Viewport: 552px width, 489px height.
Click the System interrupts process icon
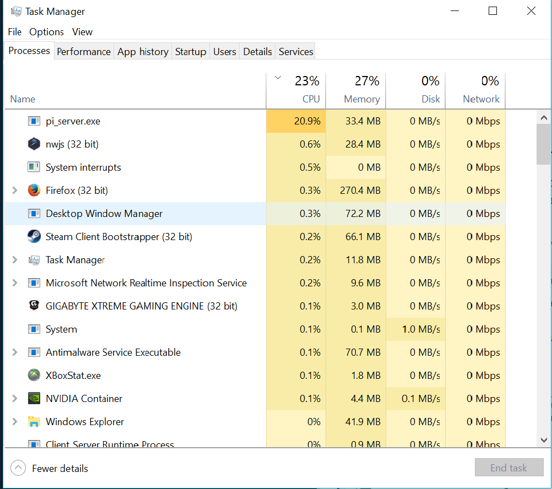coord(34,167)
